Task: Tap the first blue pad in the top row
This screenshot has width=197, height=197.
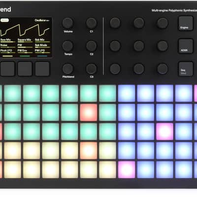Action: [x=127, y=94]
